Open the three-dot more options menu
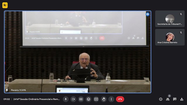The width and height of the screenshot is (187, 105). point(111,99)
